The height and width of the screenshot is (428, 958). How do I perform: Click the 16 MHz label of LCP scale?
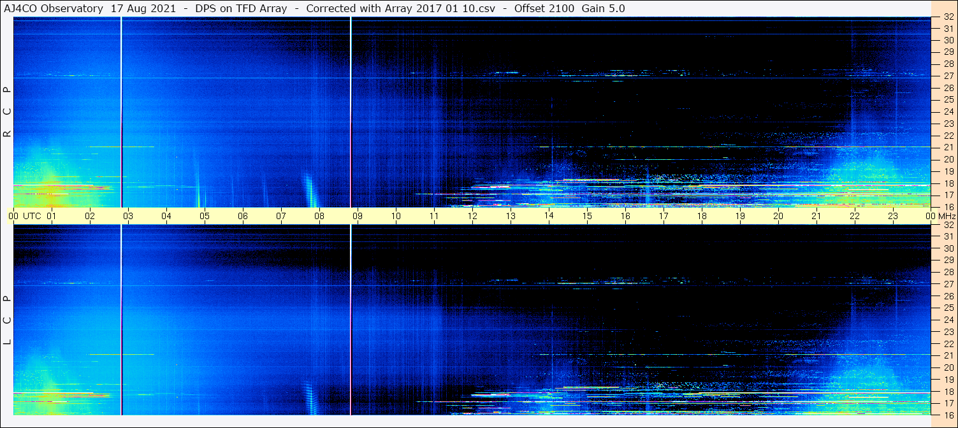click(948, 415)
